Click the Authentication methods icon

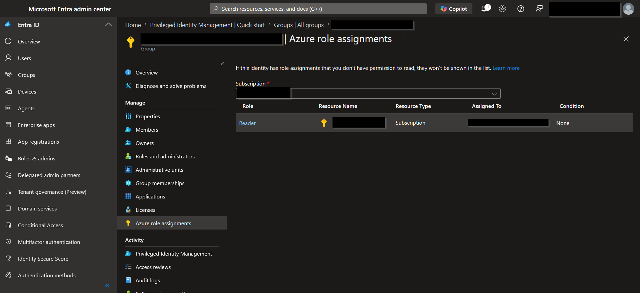tap(9, 275)
